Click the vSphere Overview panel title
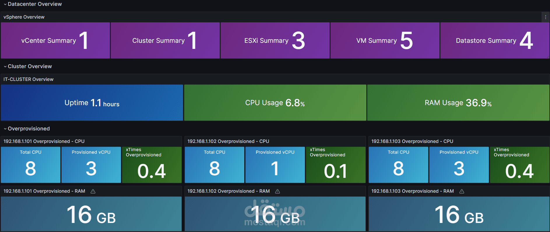This screenshot has width=550, height=232. (24, 17)
